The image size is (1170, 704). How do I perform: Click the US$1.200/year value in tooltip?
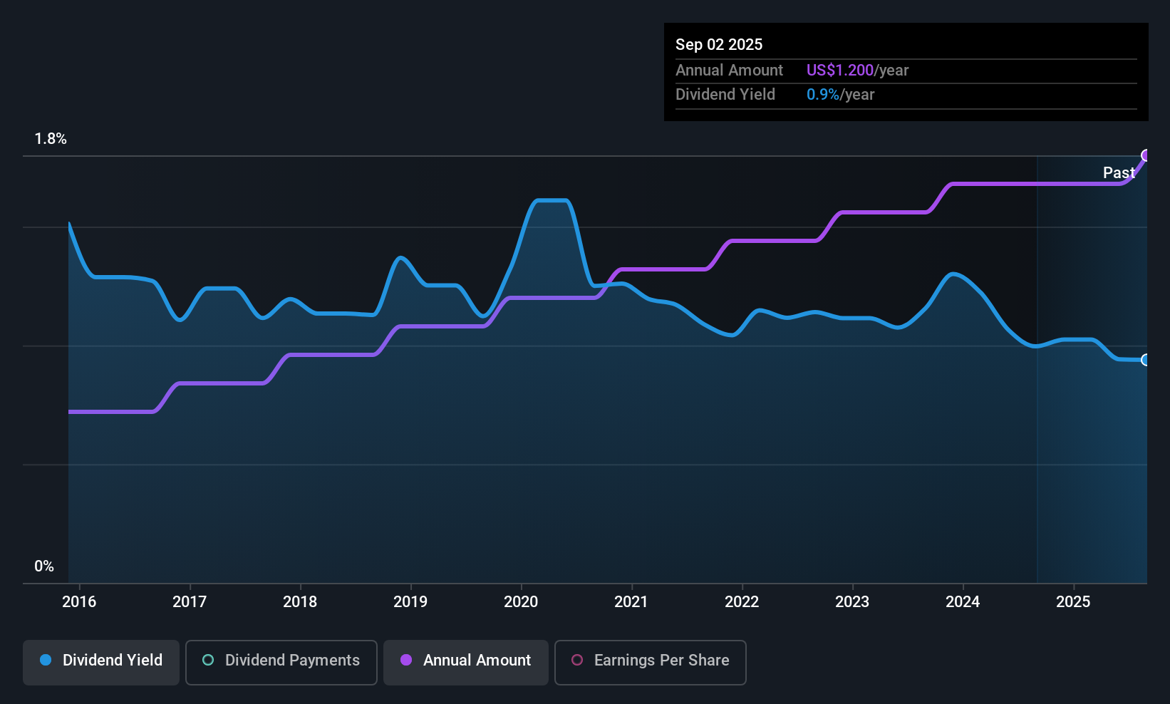pos(857,71)
